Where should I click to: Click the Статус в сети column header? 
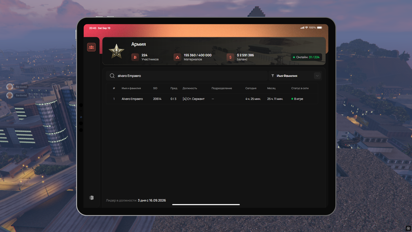coord(300,88)
